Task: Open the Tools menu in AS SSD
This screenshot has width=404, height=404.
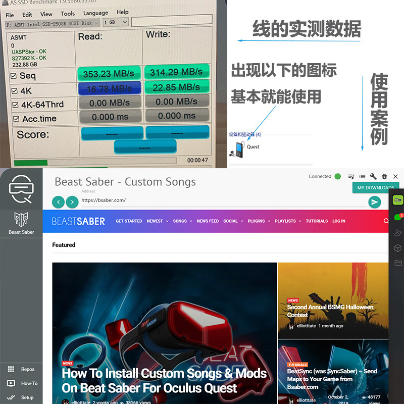Action: (68, 14)
